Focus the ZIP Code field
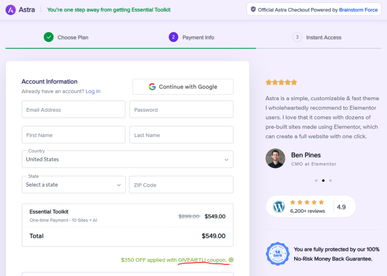387x276 pixels. pos(181,185)
